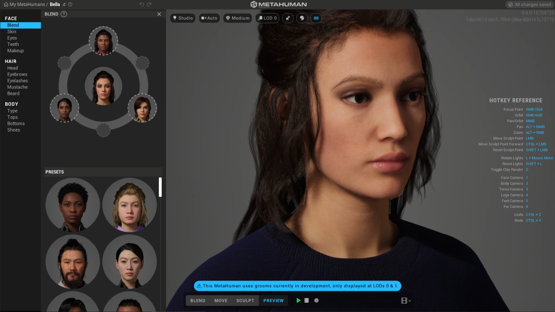
Task: Toggle the skeleton bone icon button
Action: (x=288, y=18)
